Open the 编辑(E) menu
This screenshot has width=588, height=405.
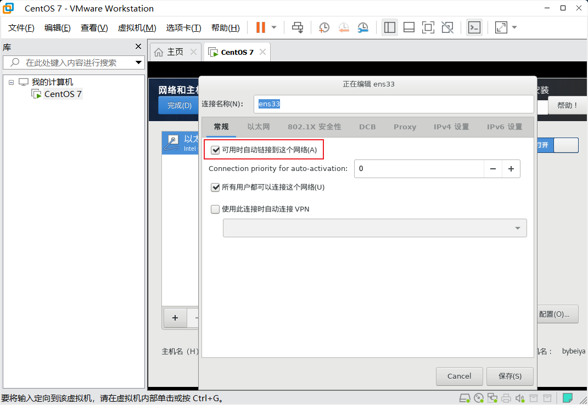[x=58, y=28]
